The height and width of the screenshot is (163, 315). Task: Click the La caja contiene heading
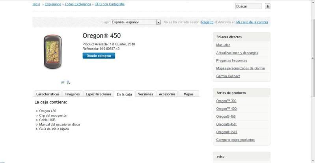click(51, 102)
